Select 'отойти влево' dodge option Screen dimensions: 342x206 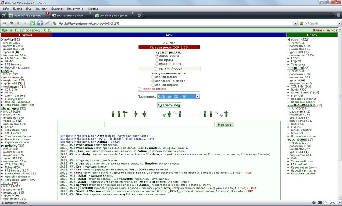pyautogui.click(x=153, y=77)
